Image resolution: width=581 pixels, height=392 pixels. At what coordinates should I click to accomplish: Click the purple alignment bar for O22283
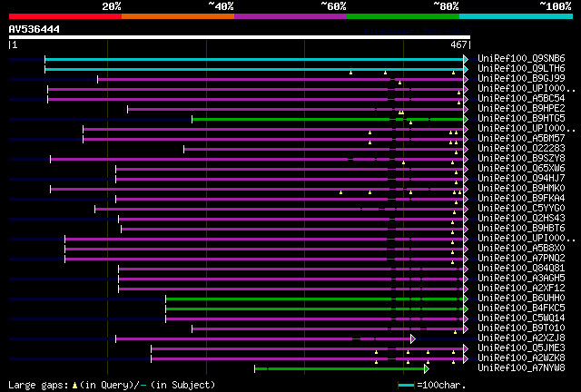point(324,150)
